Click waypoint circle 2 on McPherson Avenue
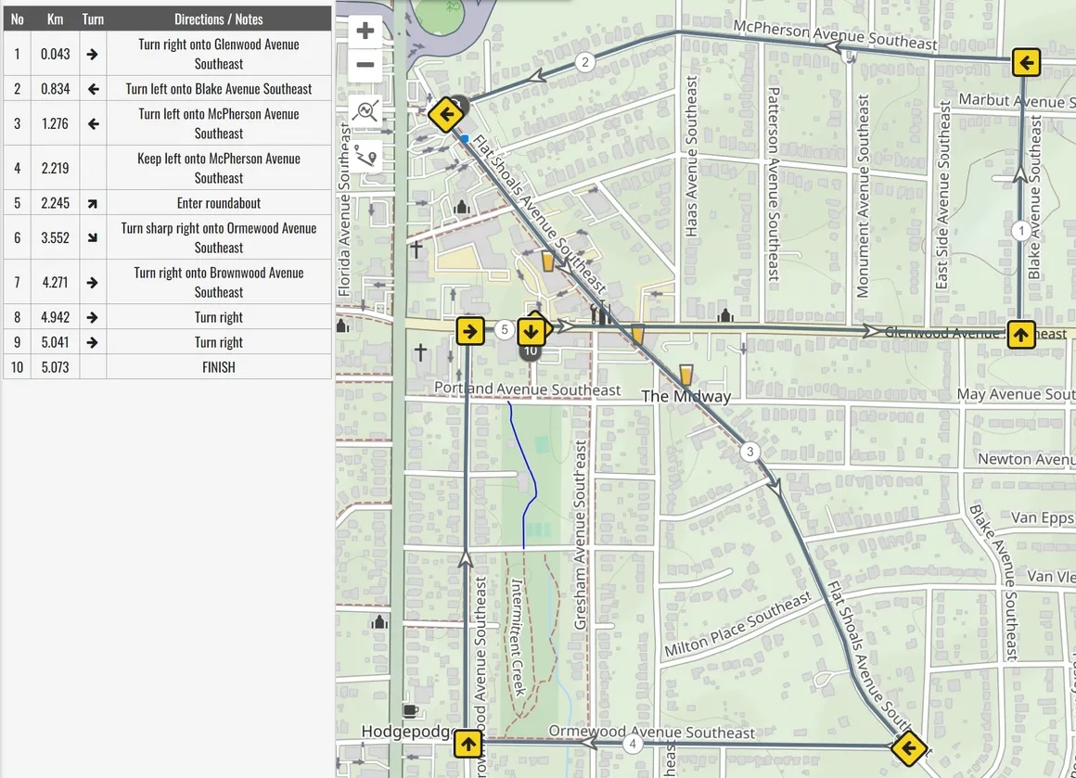This screenshot has width=1076, height=778. (584, 63)
